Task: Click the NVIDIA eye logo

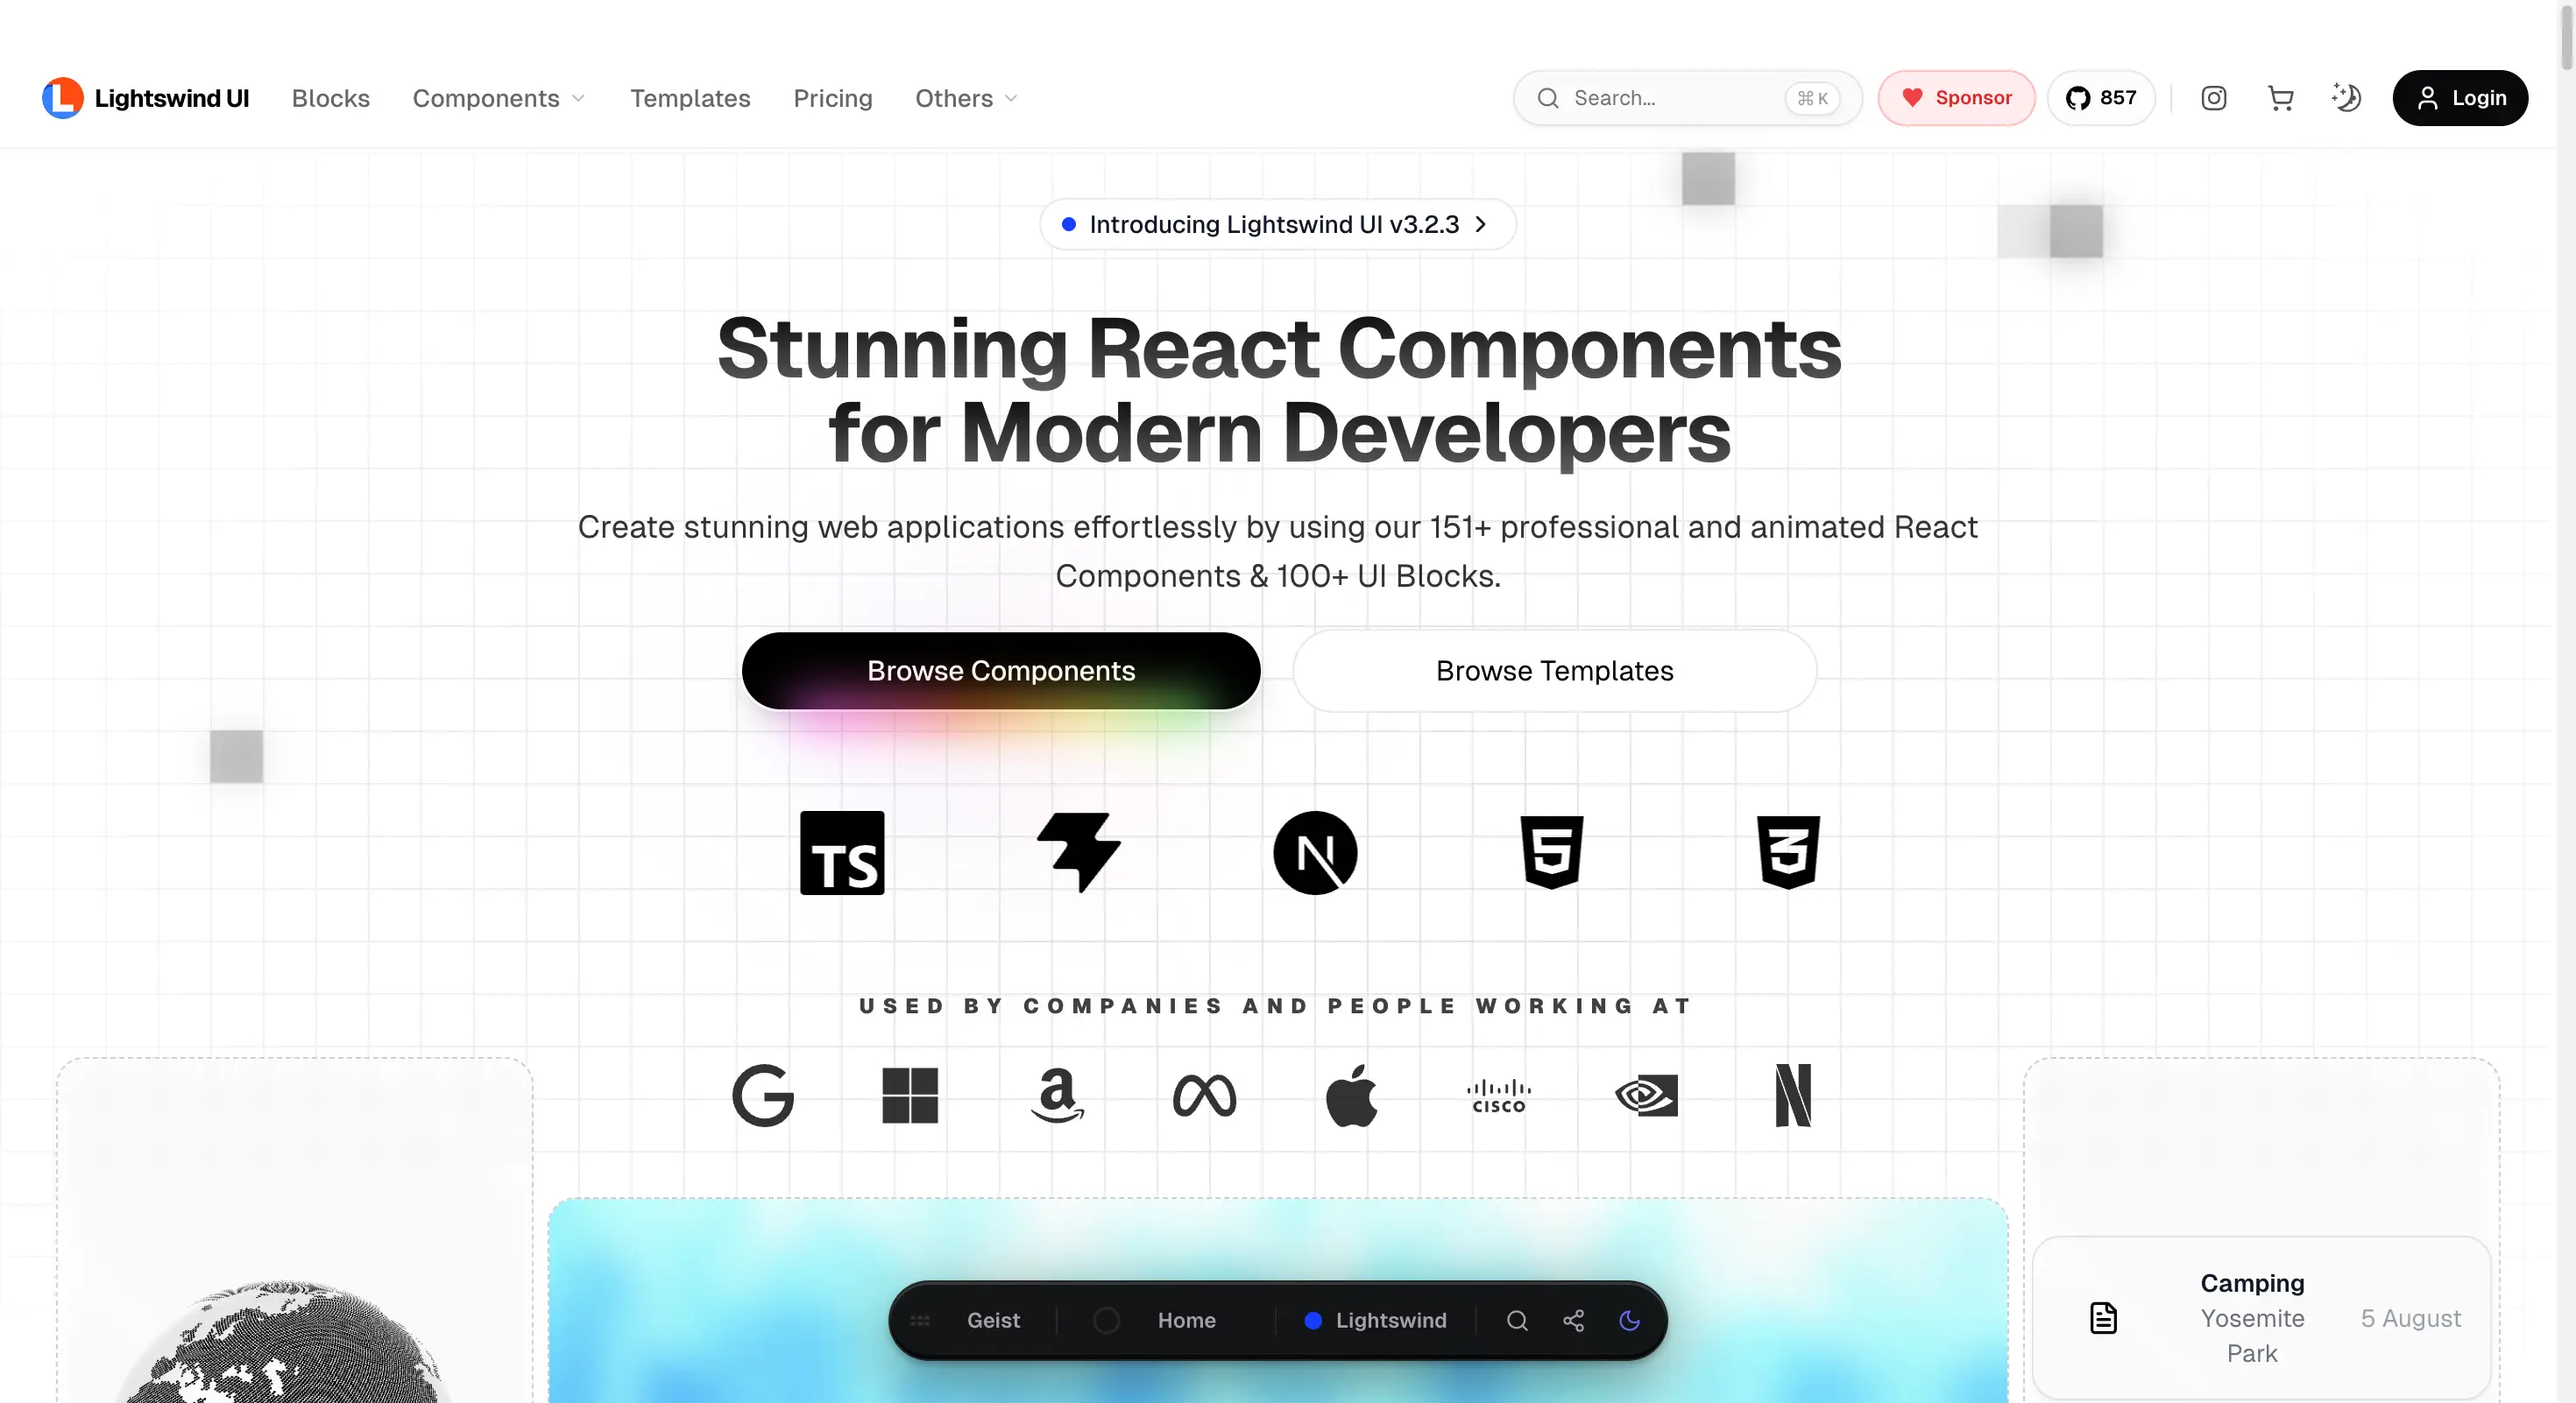Action: [x=1646, y=1096]
